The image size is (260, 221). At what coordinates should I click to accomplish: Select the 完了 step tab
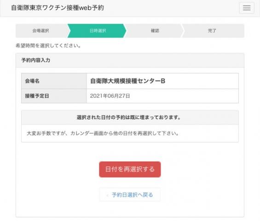tap(212, 31)
